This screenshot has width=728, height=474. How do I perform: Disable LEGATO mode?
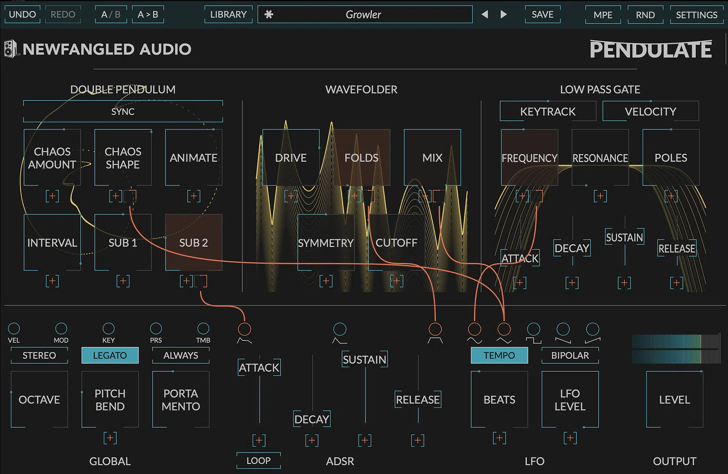[110, 355]
